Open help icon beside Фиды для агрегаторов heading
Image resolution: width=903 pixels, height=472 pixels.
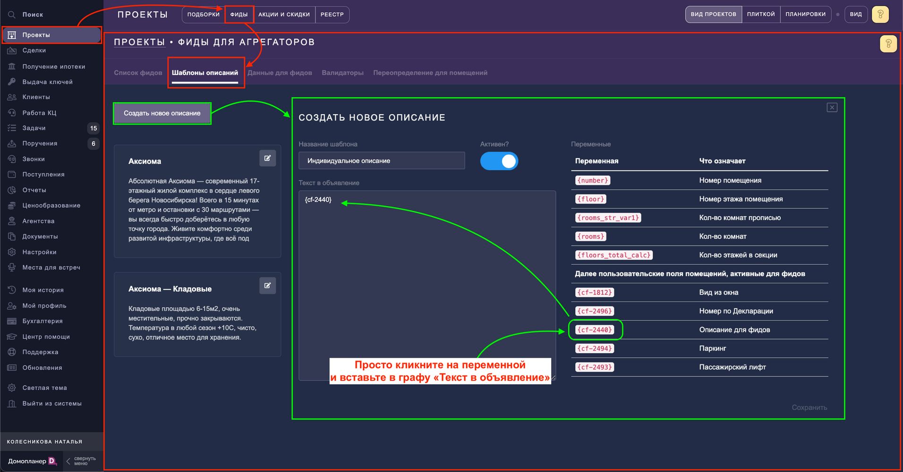[888, 44]
